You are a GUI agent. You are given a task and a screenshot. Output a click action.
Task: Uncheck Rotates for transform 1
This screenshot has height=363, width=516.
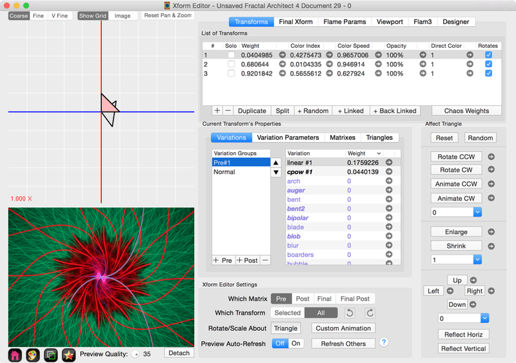[488, 55]
